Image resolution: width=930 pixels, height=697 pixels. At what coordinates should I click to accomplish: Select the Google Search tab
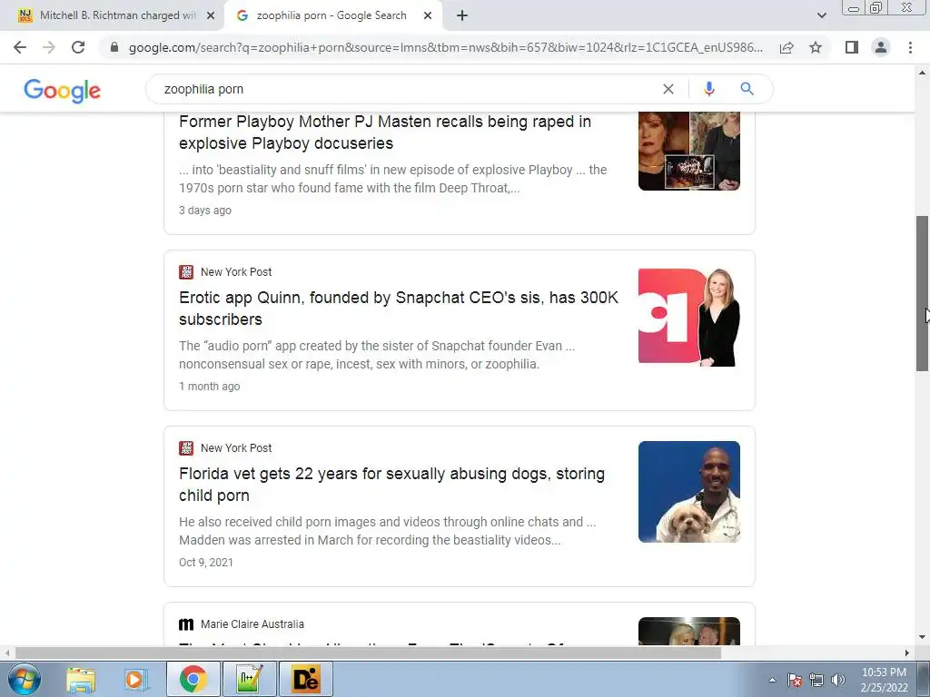pyautogui.click(x=331, y=15)
